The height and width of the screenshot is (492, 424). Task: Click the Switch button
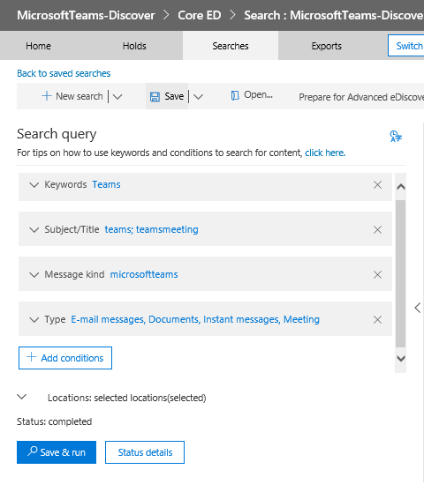coord(405,46)
